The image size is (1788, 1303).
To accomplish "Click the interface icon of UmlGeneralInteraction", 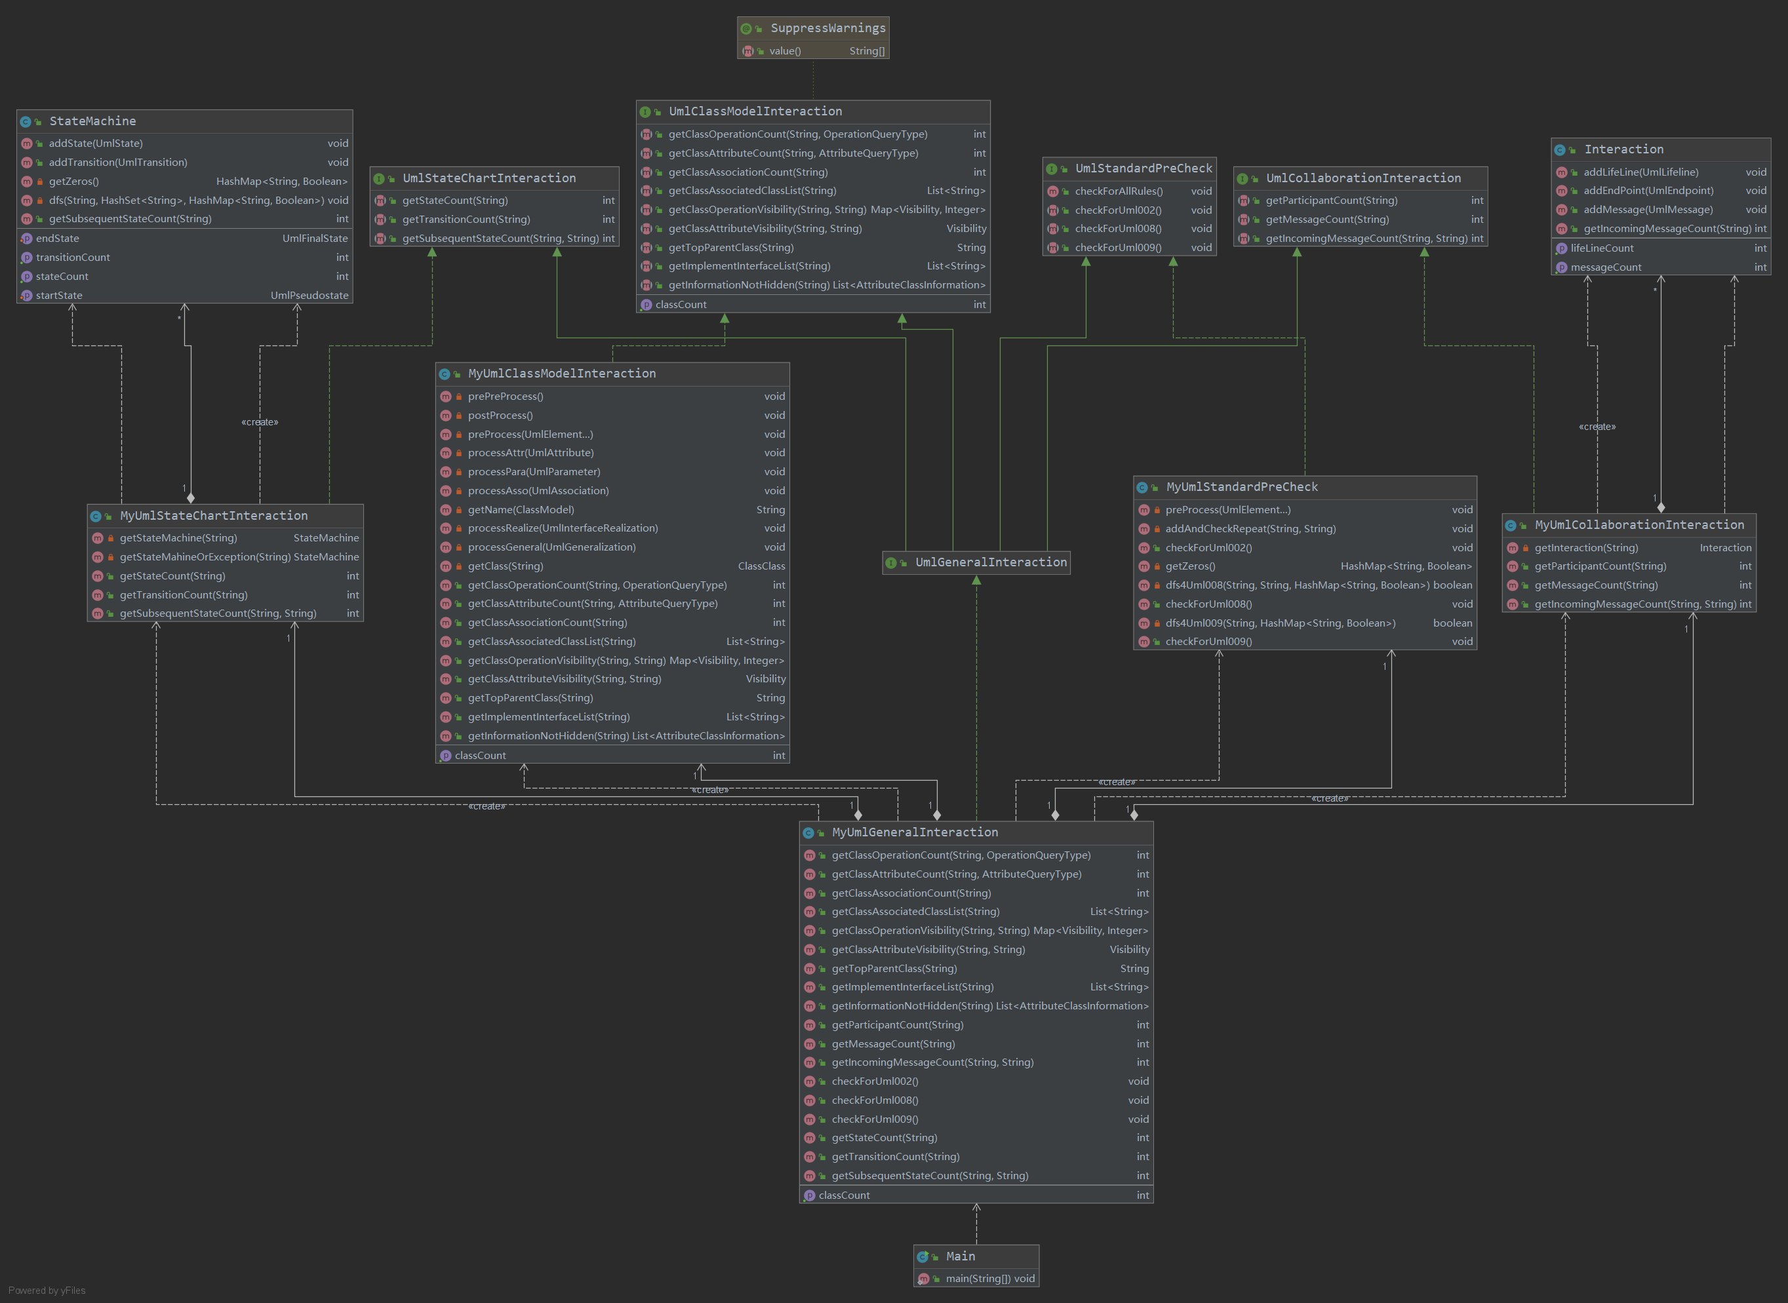I will [891, 563].
